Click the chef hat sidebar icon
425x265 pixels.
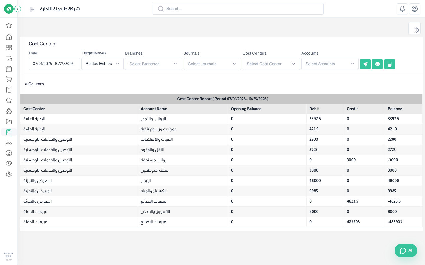click(9, 100)
